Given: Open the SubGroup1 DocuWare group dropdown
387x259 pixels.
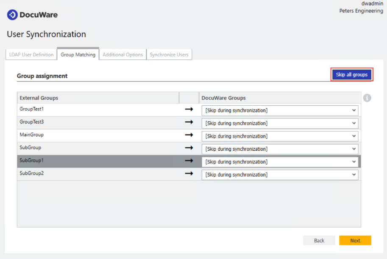Looking at the screenshot, I should click(280, 162).
